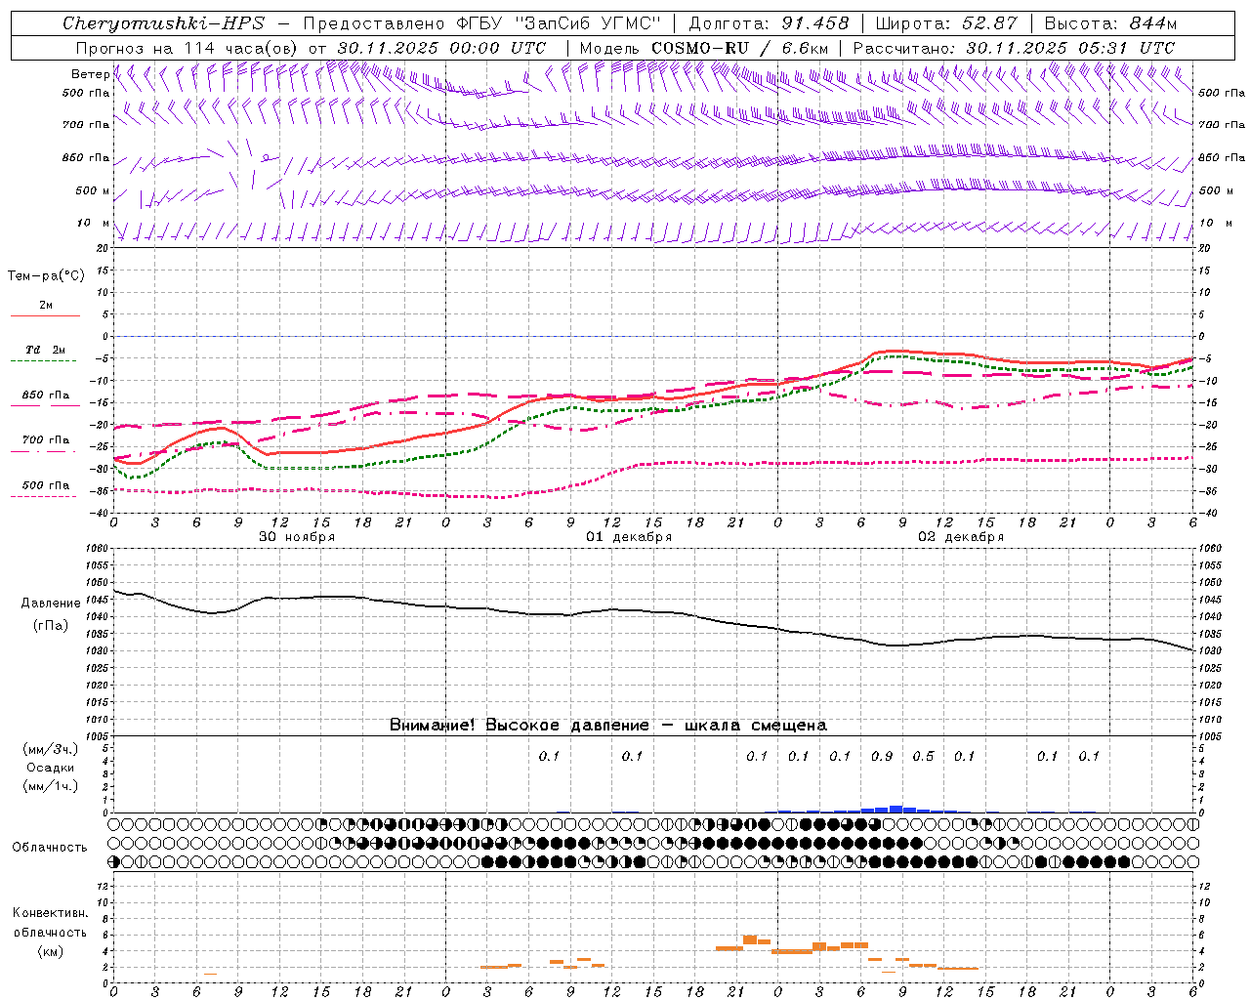Viewport: 1250px width, 1000px height.
Task: Click the Cheryomushki-HPS station title
Action: pyautogui.click(x=164, y=23)
